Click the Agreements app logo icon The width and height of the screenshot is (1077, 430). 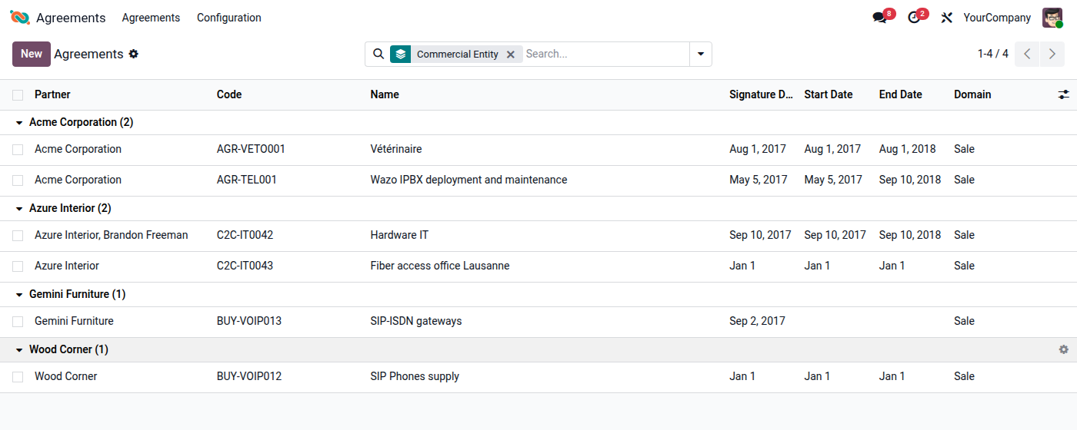click(20, 18)
